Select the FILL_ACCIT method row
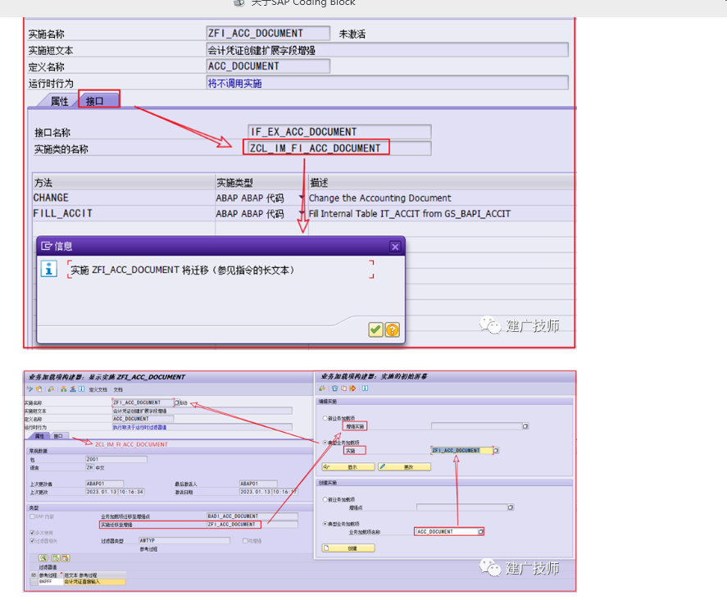 click(304, 214)
